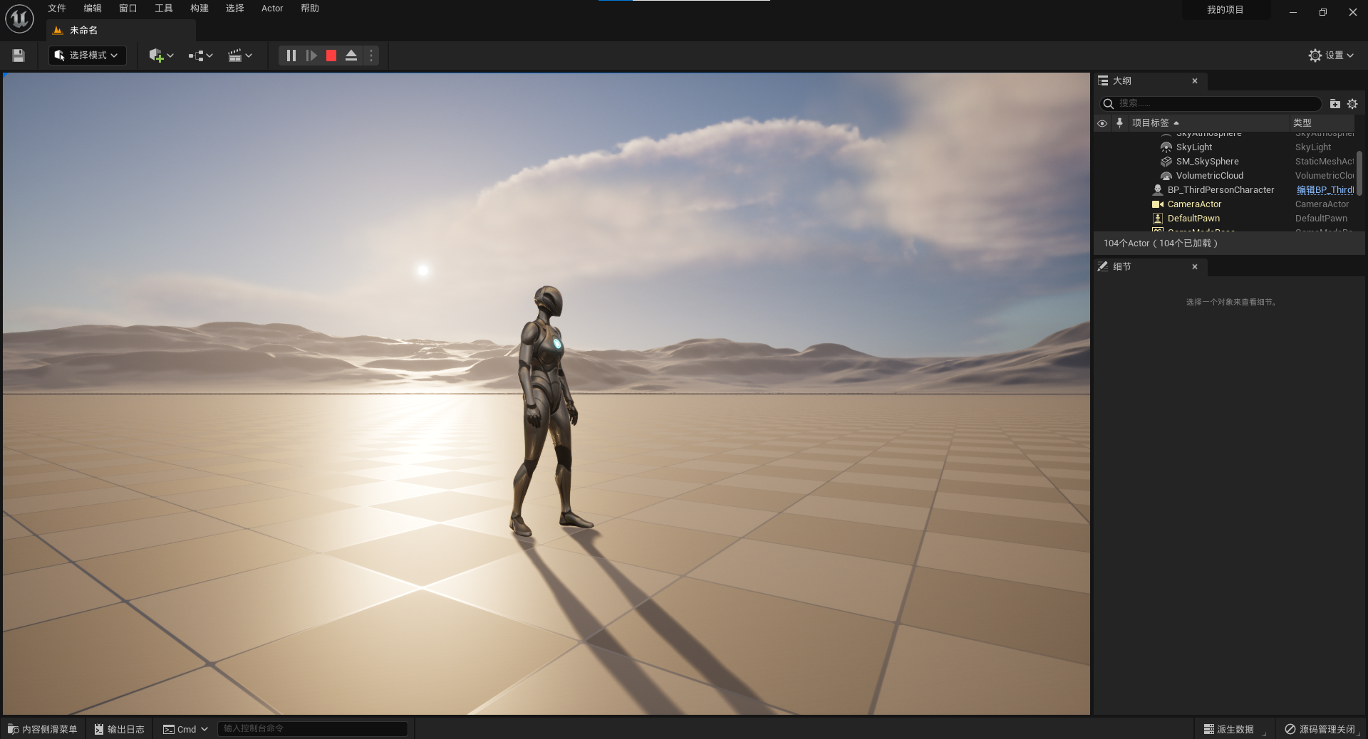Open the 窗口 menu
Image resolution: width=1368 pixels, height=739 pixels.
(x=128, y=9)
